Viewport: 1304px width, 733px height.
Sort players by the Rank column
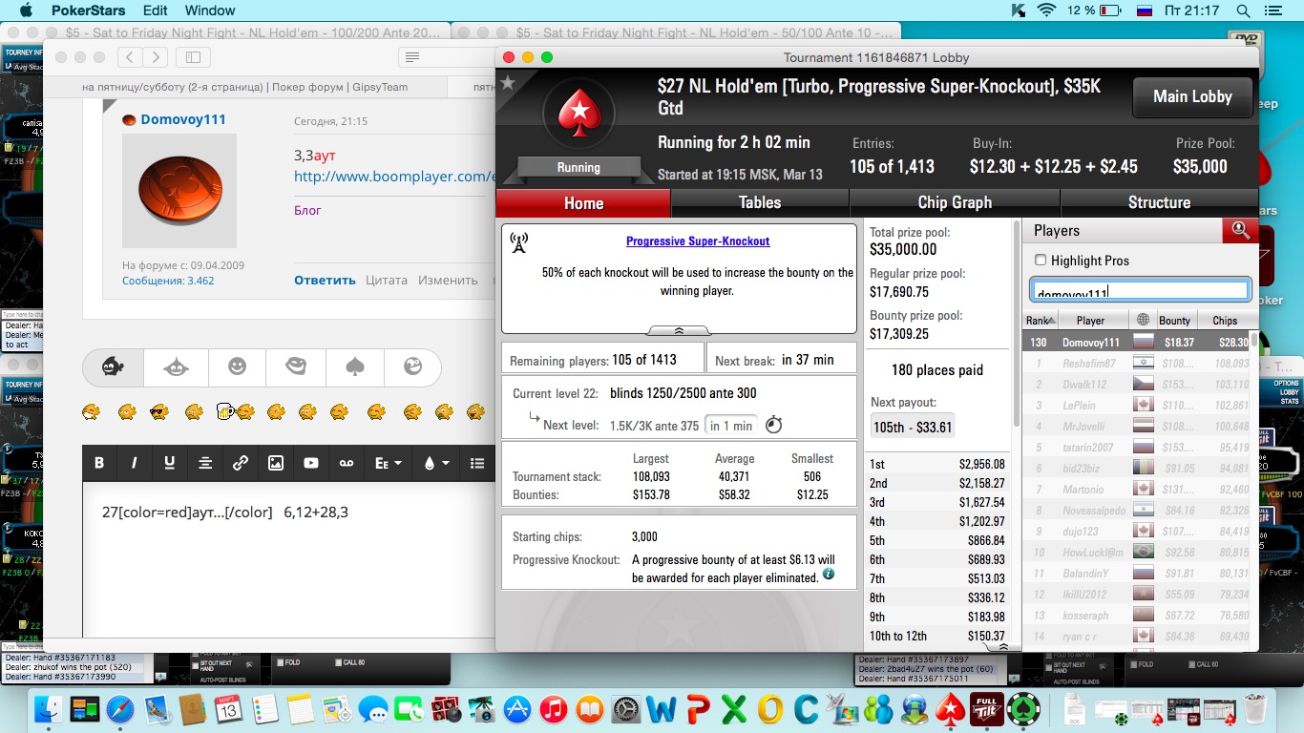point(1039,321)
